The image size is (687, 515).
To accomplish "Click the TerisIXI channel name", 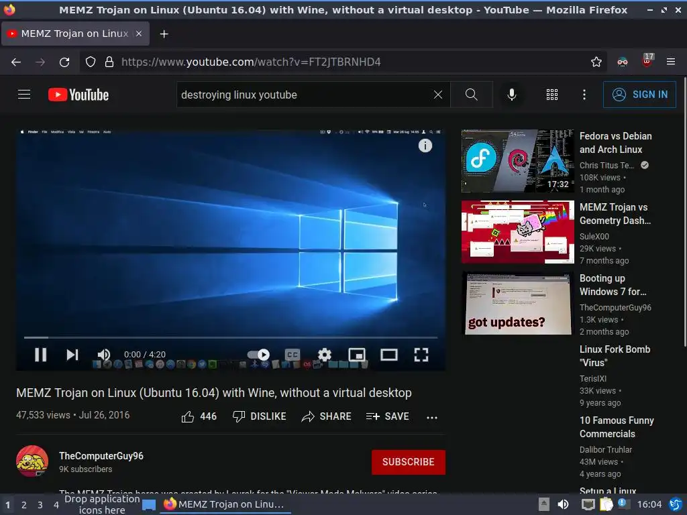I will coord(593,378).
